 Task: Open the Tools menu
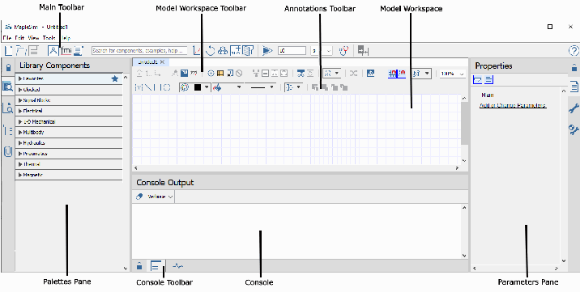(49, 38)
